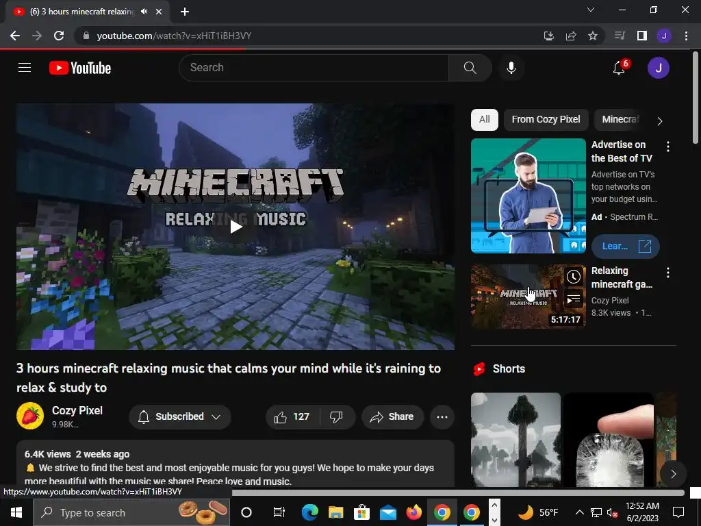Select the From Cozy Pixel chip
701x526 pixels.
click(546, 119)
